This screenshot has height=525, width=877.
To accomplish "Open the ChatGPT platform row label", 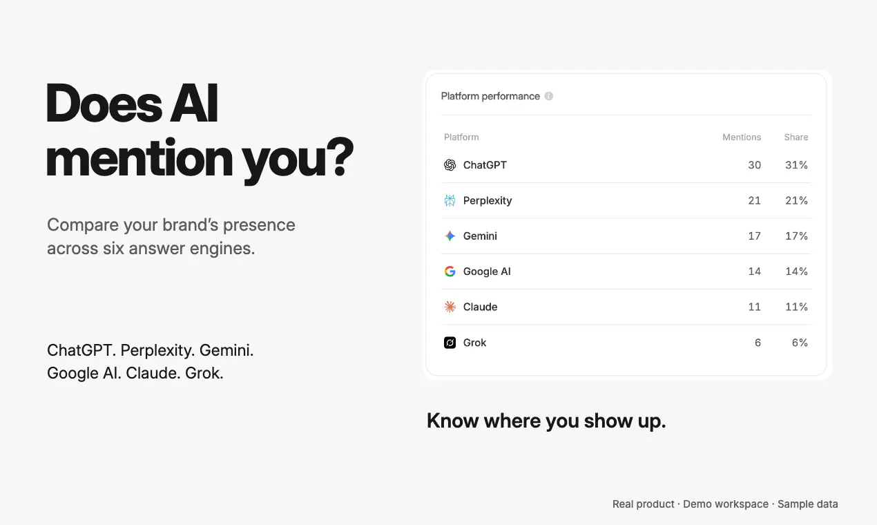I will (x=485, y=165).
